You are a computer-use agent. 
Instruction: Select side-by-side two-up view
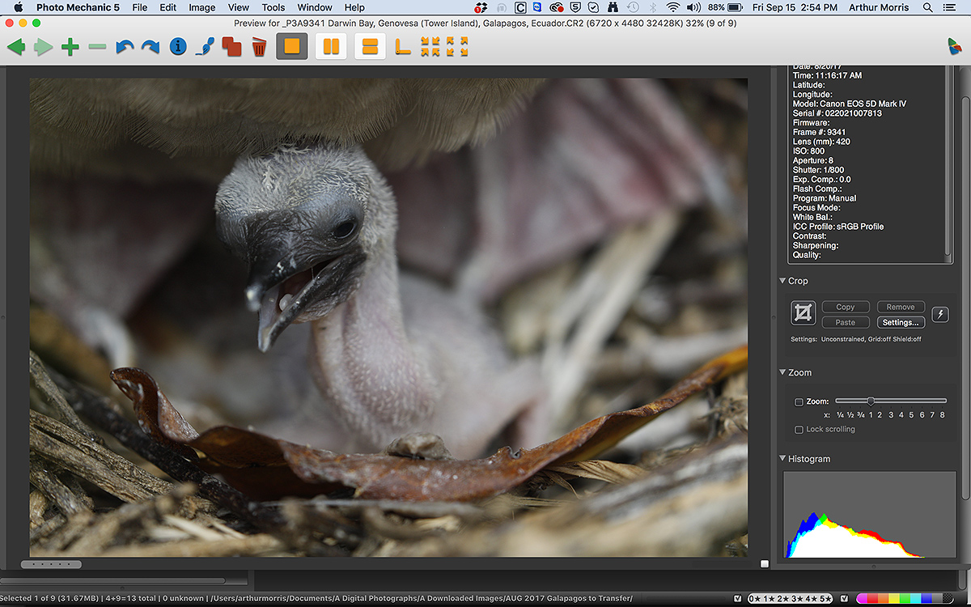pos(331,46)
